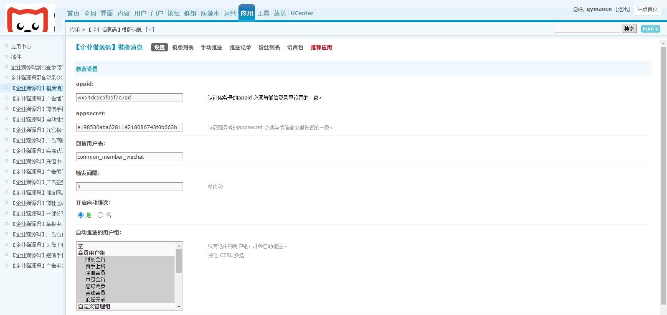The image size is (667, 315).
Task: Focus the appsecret input field
Action: tap(129, 127)
